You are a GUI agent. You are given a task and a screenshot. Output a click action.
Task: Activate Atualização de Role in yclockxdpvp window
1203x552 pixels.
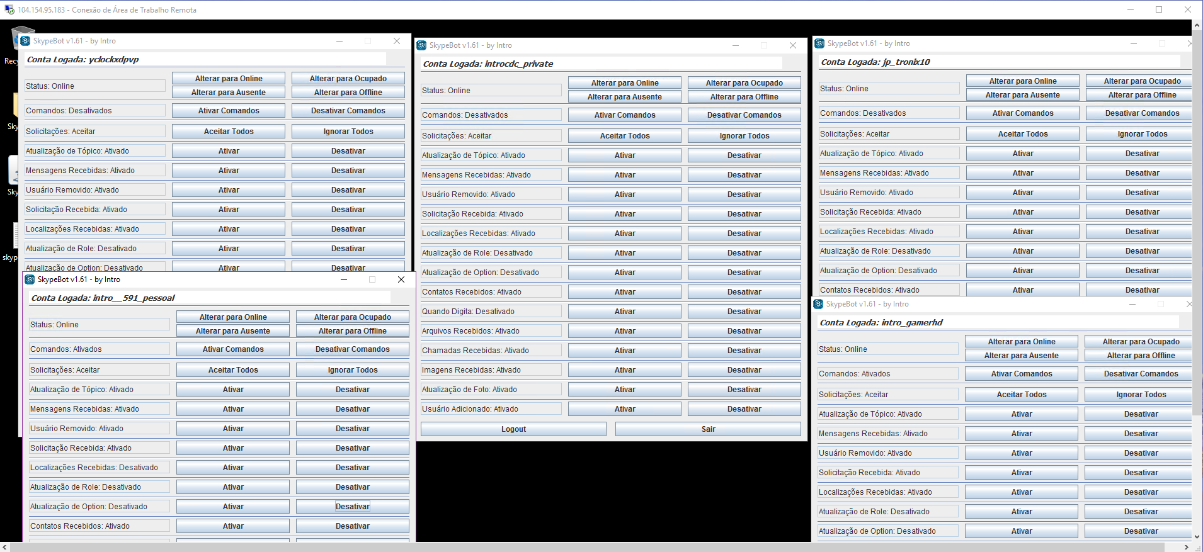[x=229, y=249]
